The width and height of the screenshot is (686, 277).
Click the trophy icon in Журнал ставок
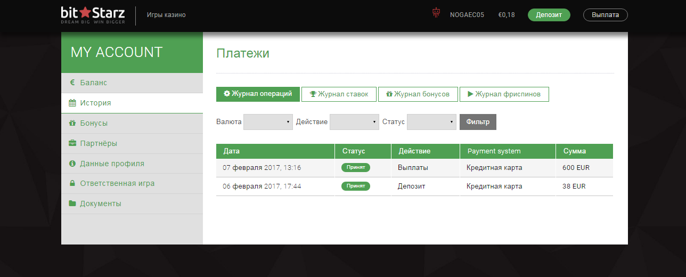313,94
